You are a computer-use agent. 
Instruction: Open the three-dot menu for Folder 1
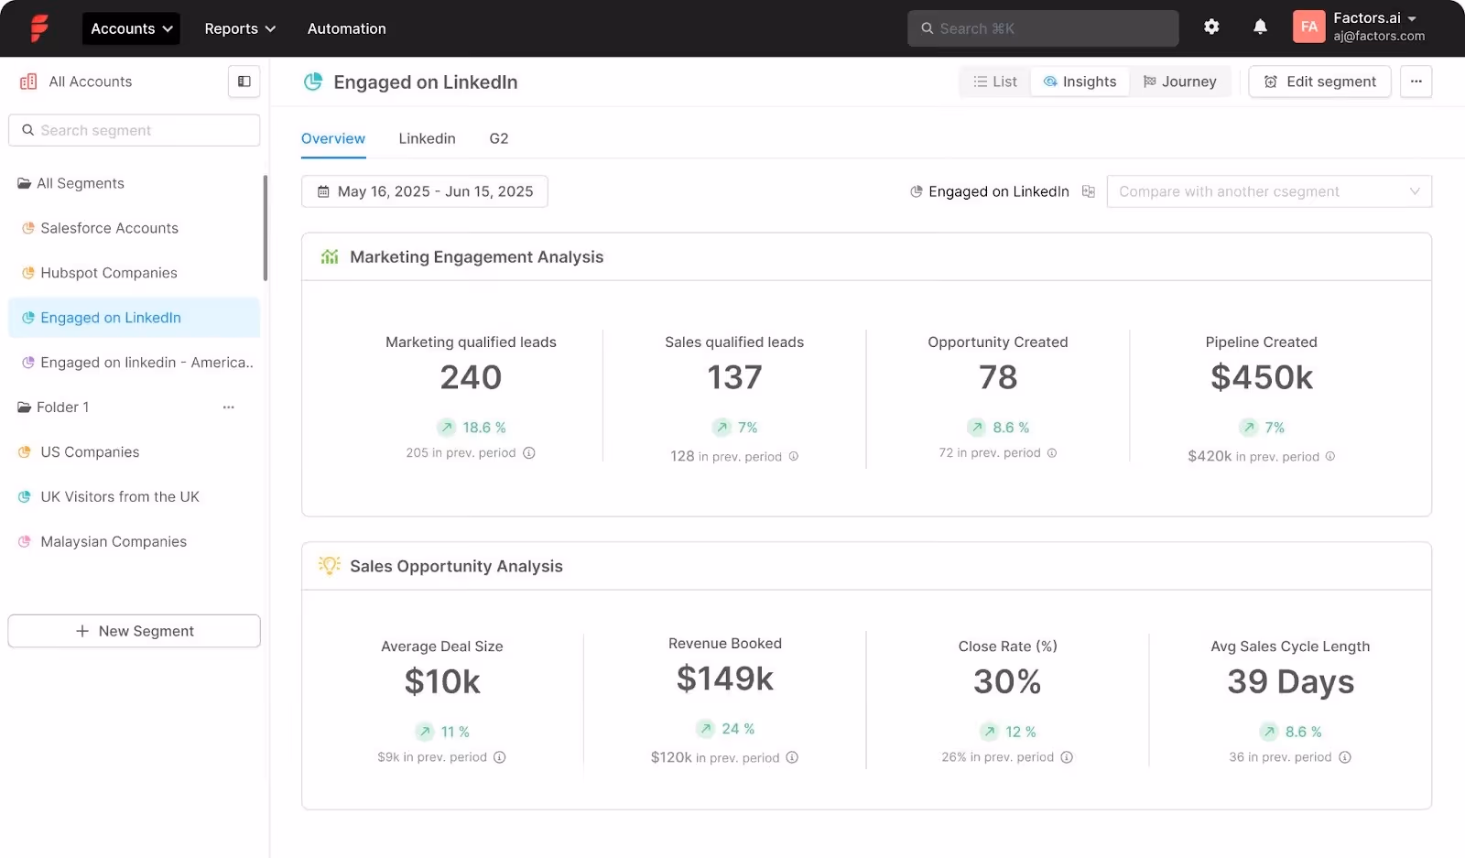[x=229, y=407]
